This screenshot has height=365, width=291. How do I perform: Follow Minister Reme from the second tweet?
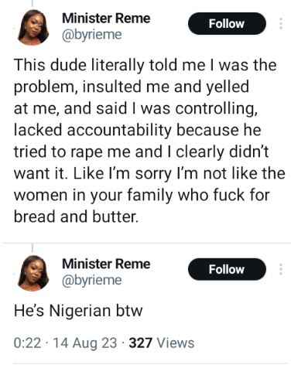(227, 269)
